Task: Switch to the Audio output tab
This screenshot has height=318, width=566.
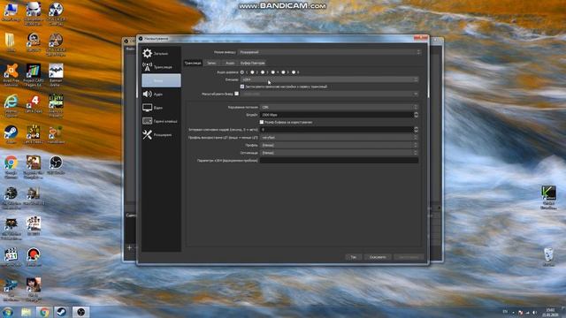Action: coord(230,63)
